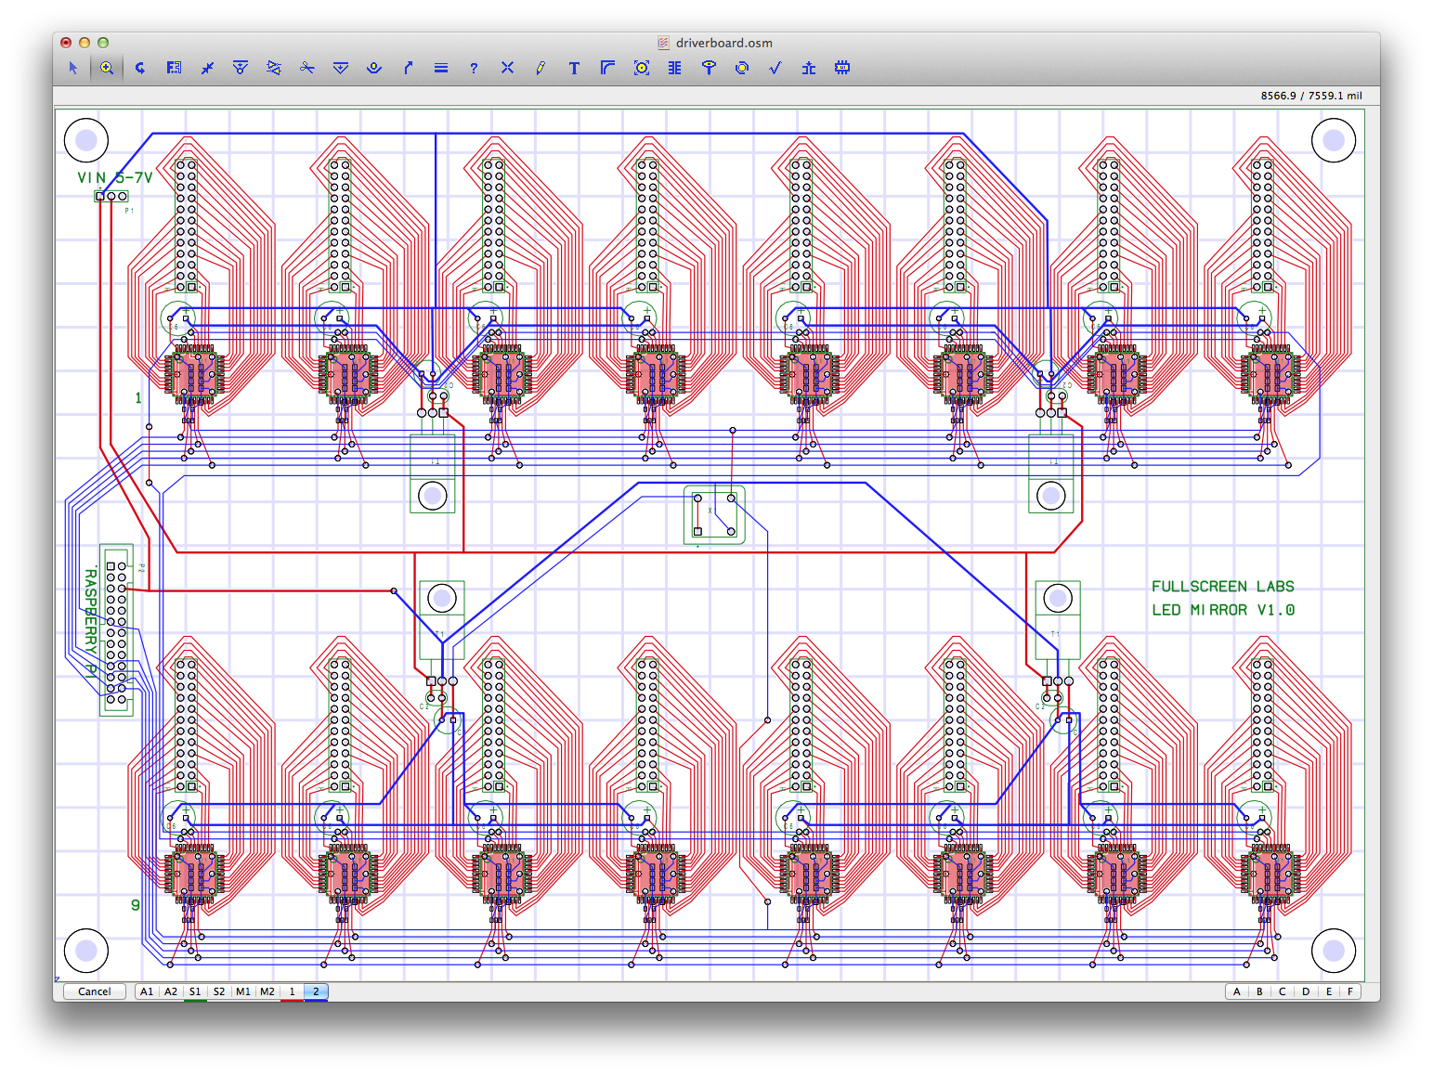Select the eye-shaped semicircle tool
Viewport: 1433px width, 1075px height.
point(374,68)
